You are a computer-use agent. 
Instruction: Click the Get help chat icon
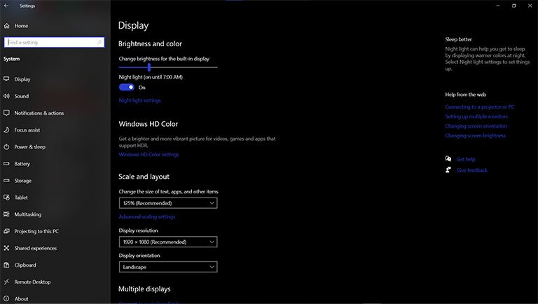[x=448, y=159]
